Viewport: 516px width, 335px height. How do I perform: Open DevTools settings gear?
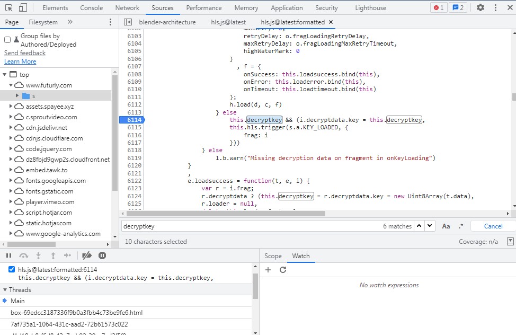pos(480,7)
